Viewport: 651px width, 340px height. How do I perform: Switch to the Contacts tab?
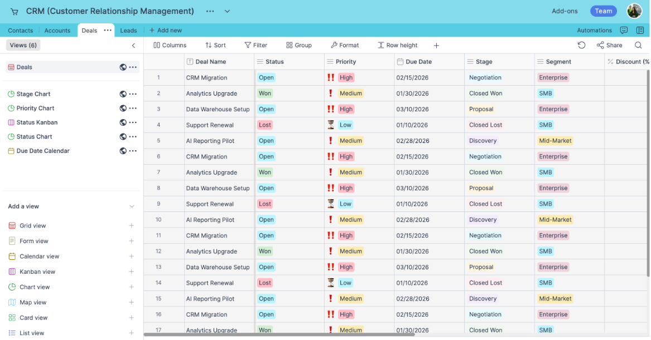click(21, 31)
